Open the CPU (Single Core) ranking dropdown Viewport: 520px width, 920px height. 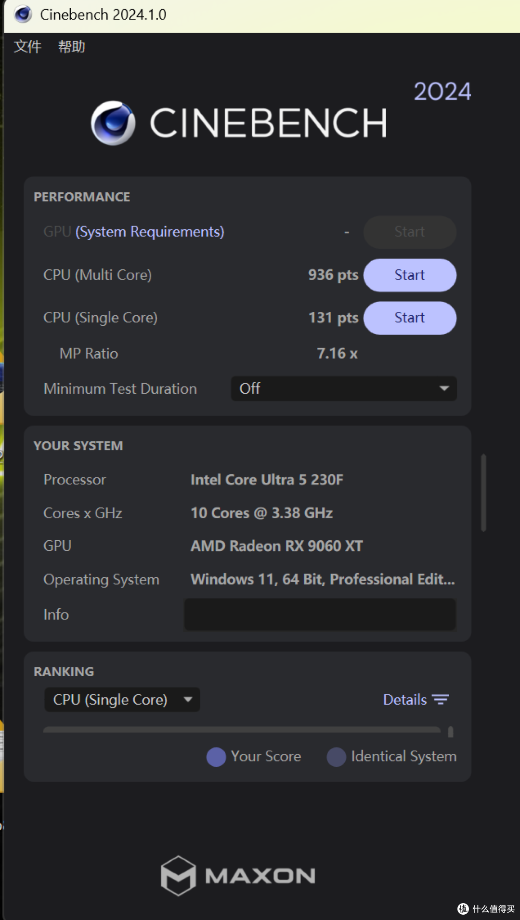click(122, 699)
